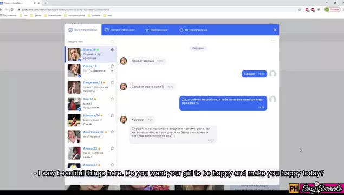Viewport: 344px width, 195px height.
Task: Toggle favorite star for Людмила,31
Action: (x=112, y=82)
